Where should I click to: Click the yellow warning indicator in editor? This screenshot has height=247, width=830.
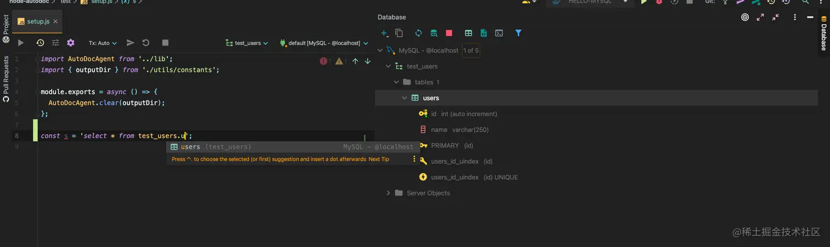pos(339,61)
